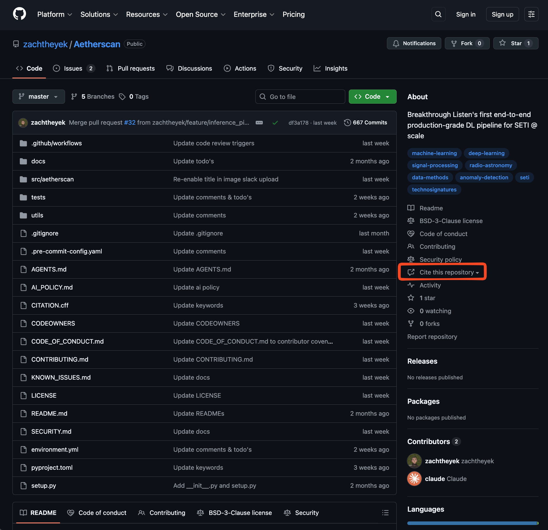Open the src/aetherscan folder
The image size is (548, 530).
[53, 179]
